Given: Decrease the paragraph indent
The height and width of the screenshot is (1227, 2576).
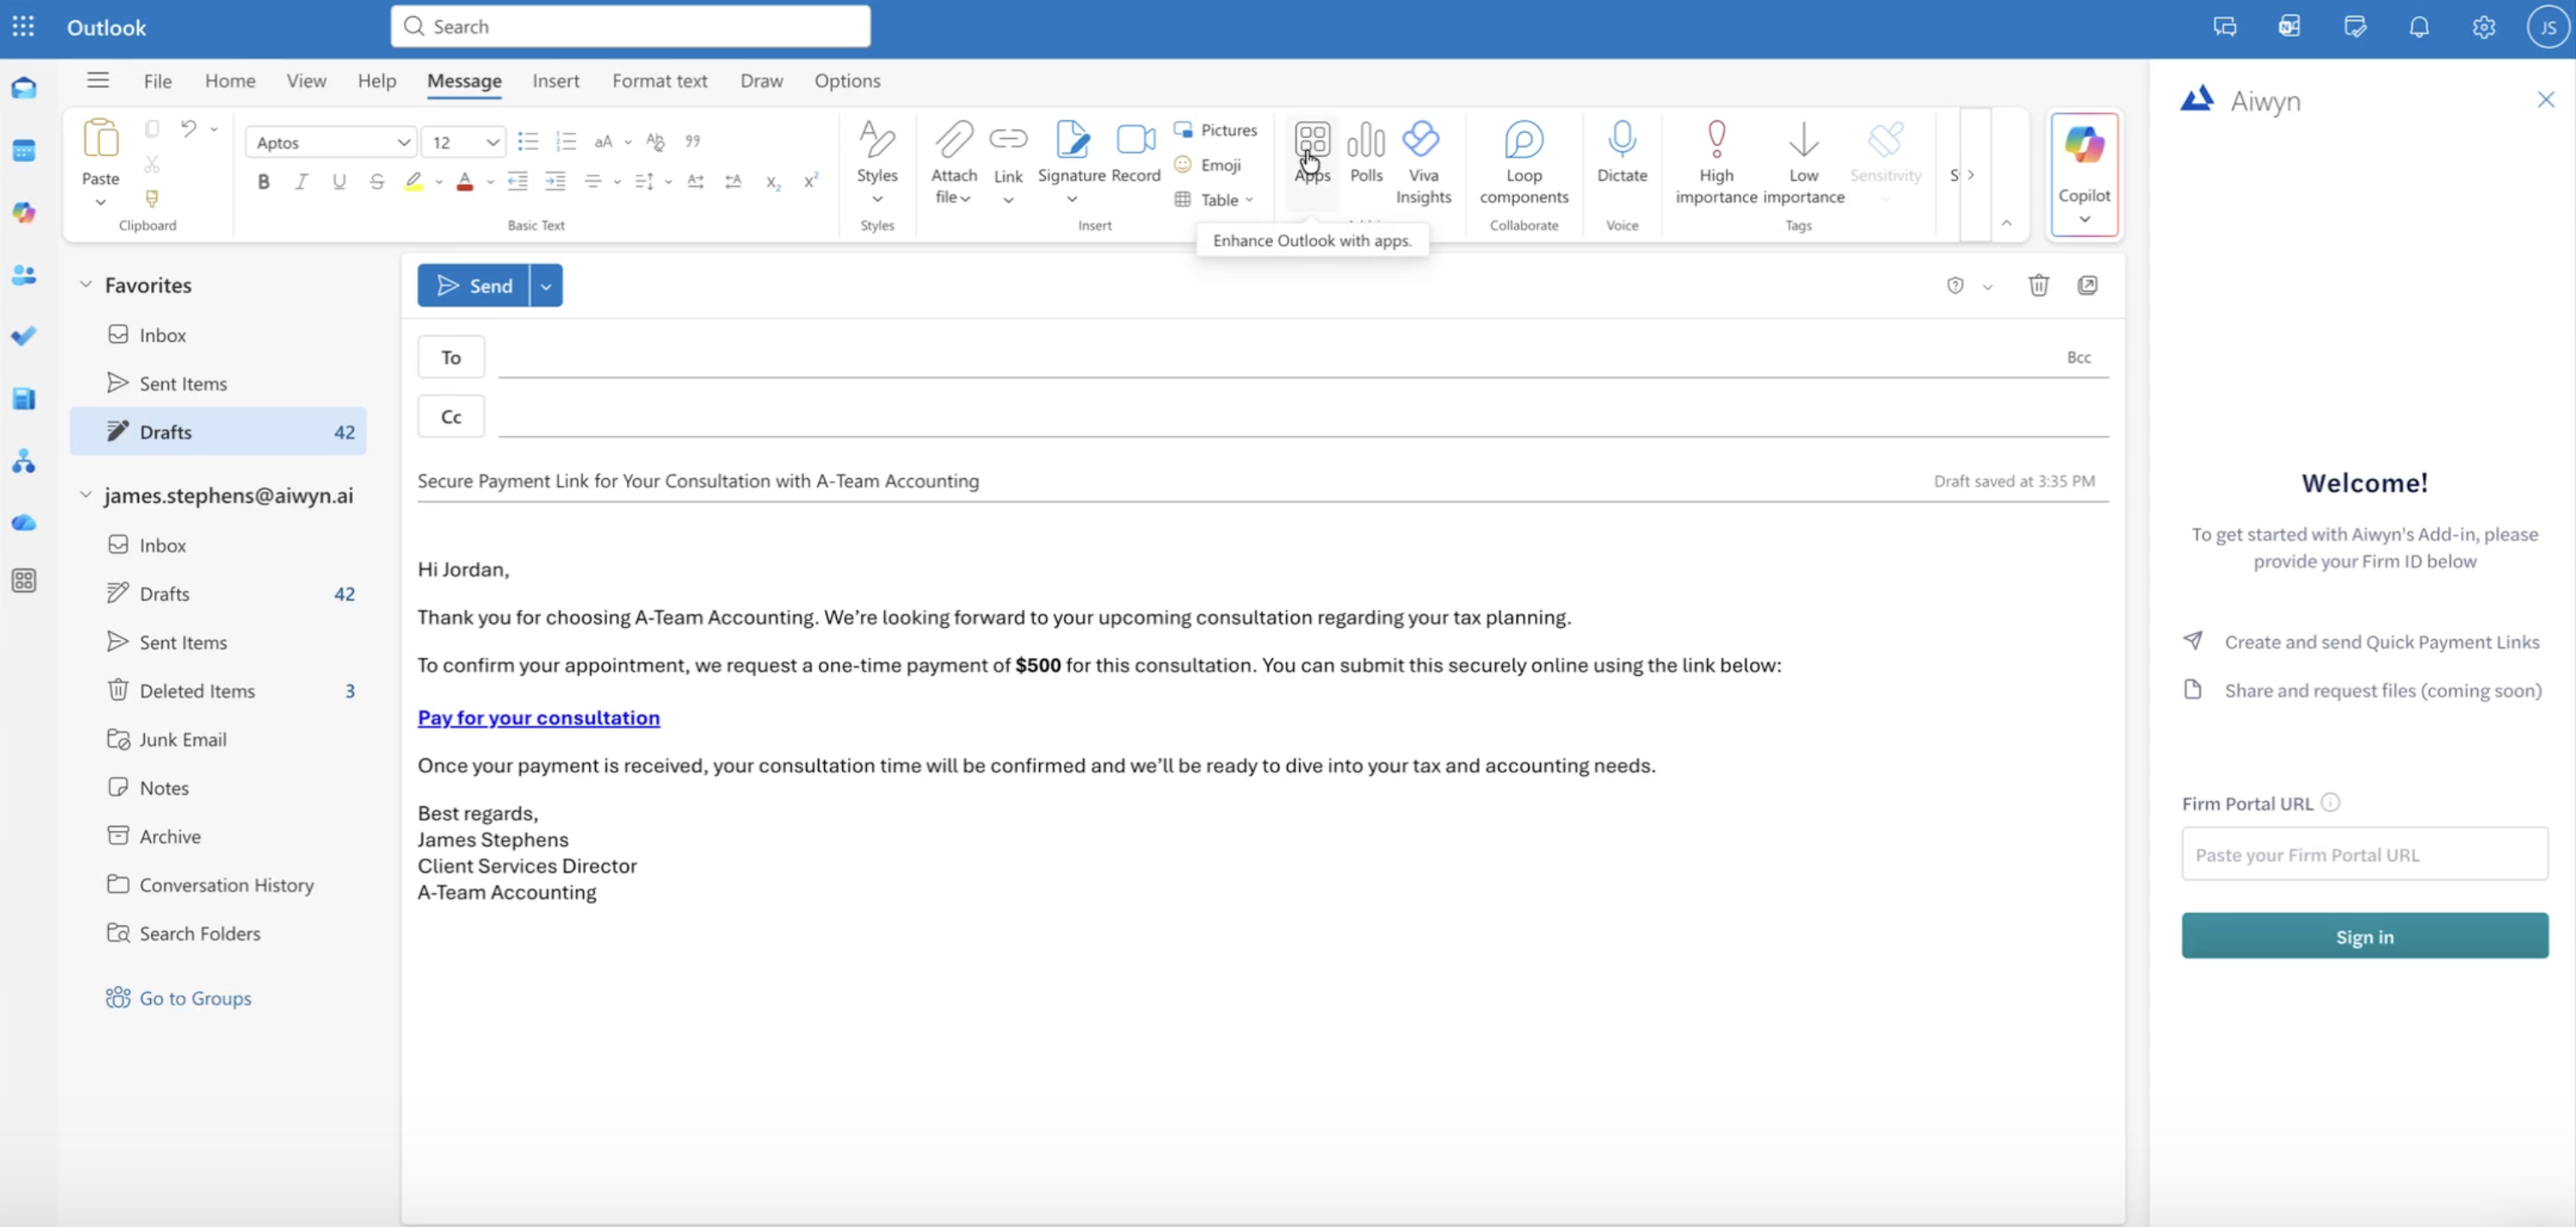Looking at the screenshot, I should (x=517, y=181).
